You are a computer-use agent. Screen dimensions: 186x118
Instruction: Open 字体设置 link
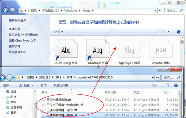(x=15, y=29)
